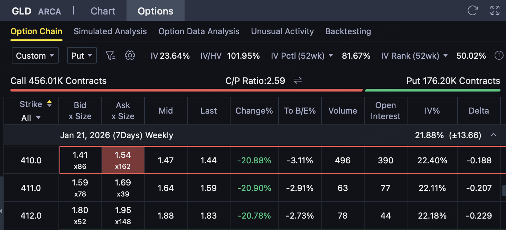Open the option chain filter icon

[111, 56]
